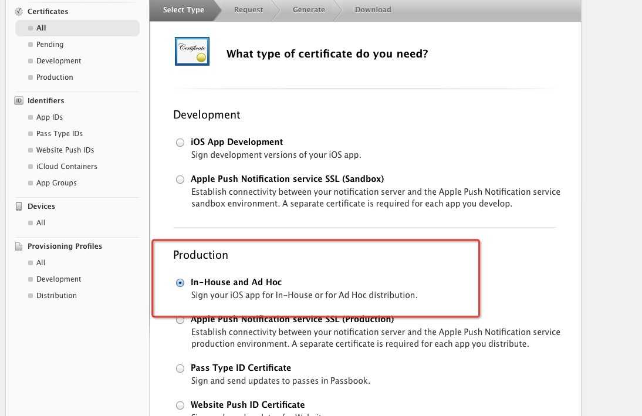Click the Apple Push Notification service SSL (Sandbox) label
This screenshot has width=642, height=416.
click(287, 178)
